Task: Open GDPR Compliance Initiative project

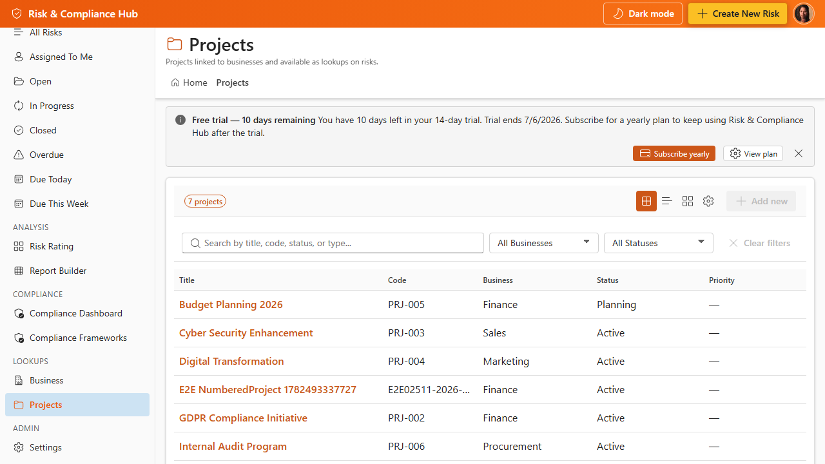Action: pyautogui.click(x=243, y=418)
